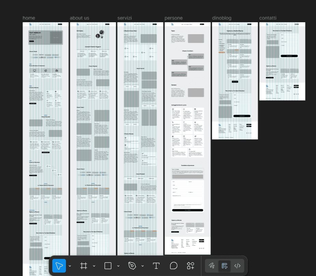Select the Pen tool

point(132,266)
